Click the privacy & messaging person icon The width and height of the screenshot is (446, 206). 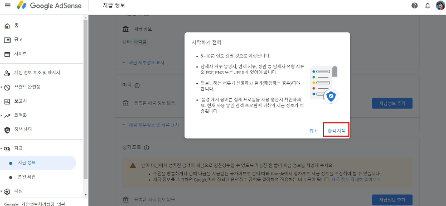pos(7,73)
